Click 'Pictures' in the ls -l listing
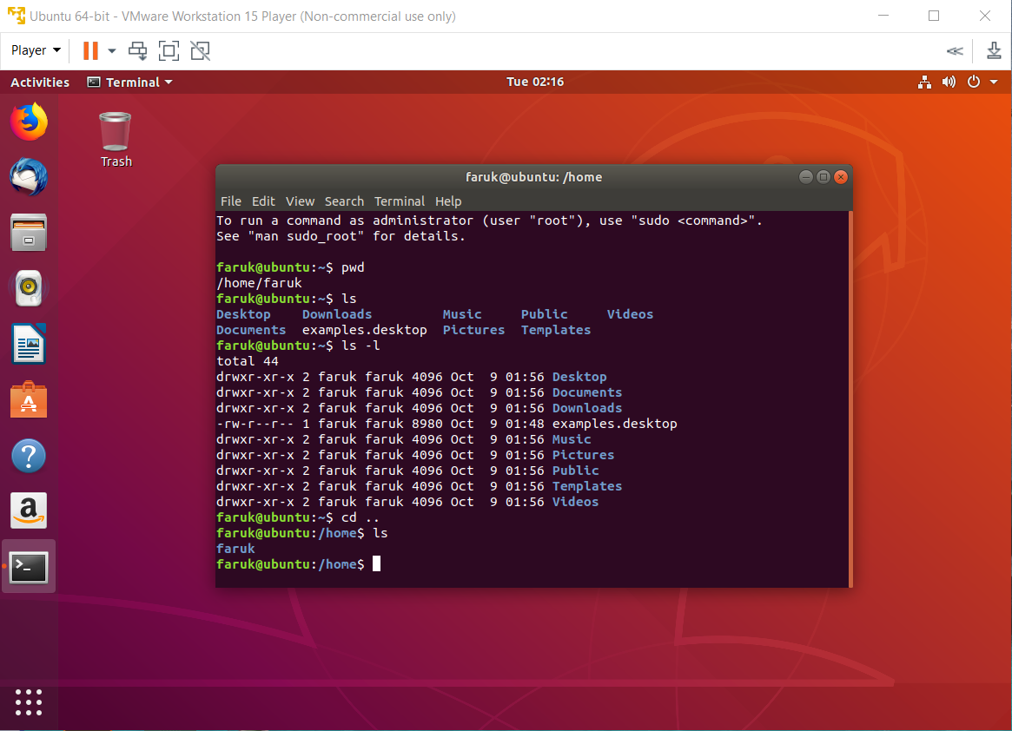The image size is (1012, 731). [584, 455]
